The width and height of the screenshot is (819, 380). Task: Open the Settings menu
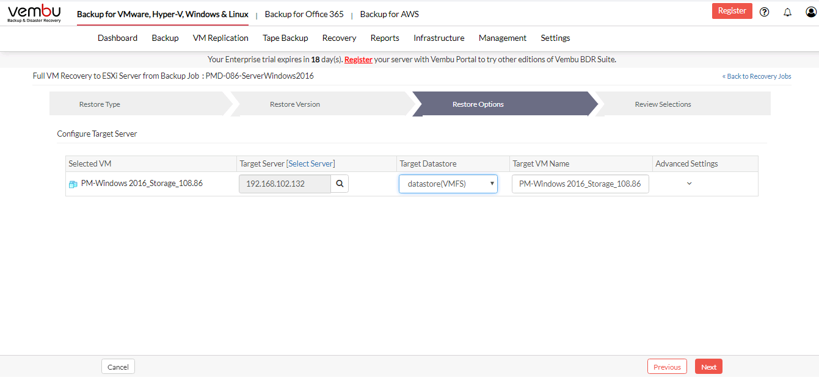coord(555,38)
